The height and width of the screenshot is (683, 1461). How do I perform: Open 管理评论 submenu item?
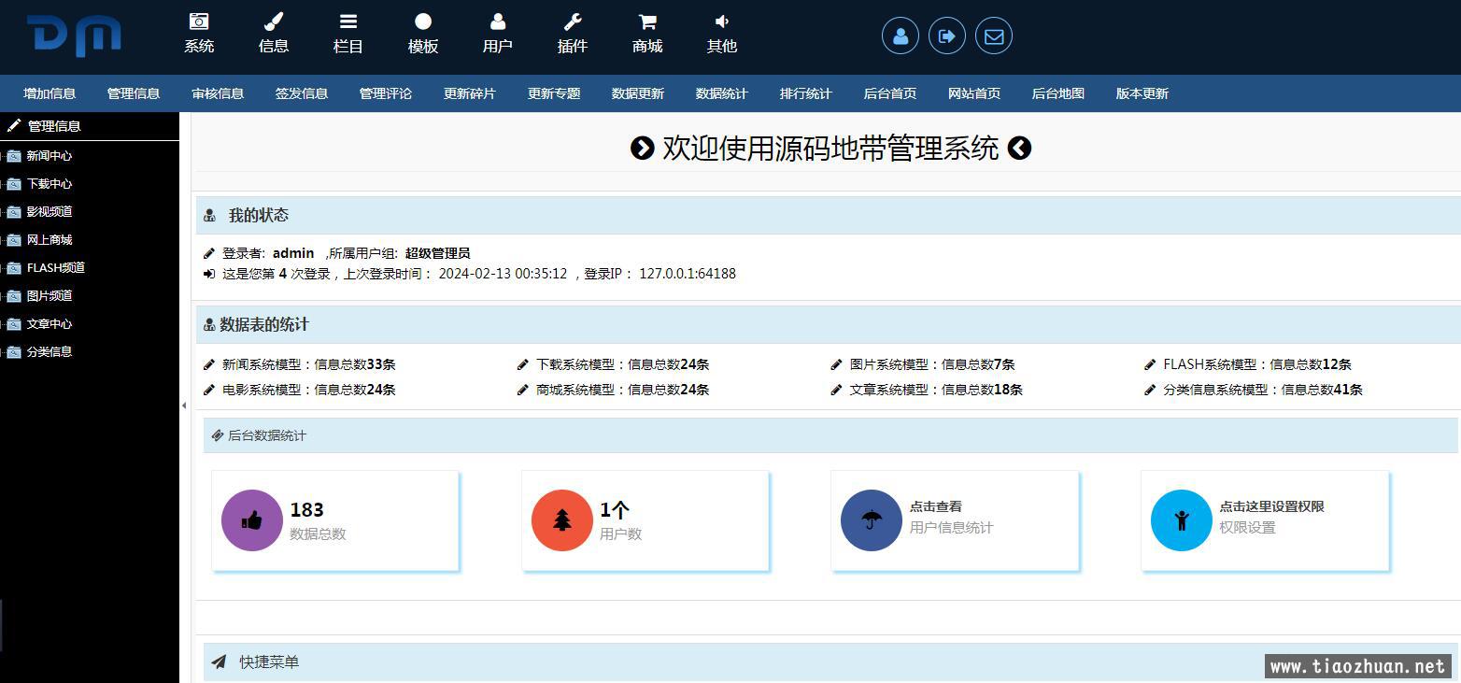coord(386,93)
